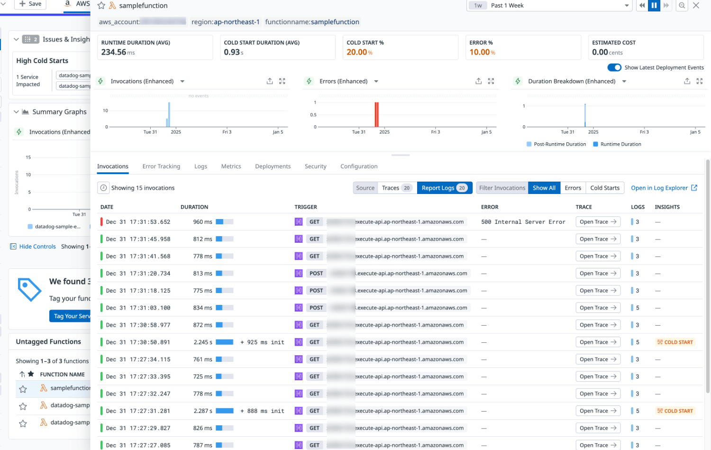Switch view to Traces

[397, 188]
